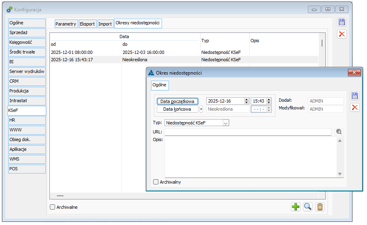
Task: Open the Produkcja configuration section
Action: [x=27, y=91]
